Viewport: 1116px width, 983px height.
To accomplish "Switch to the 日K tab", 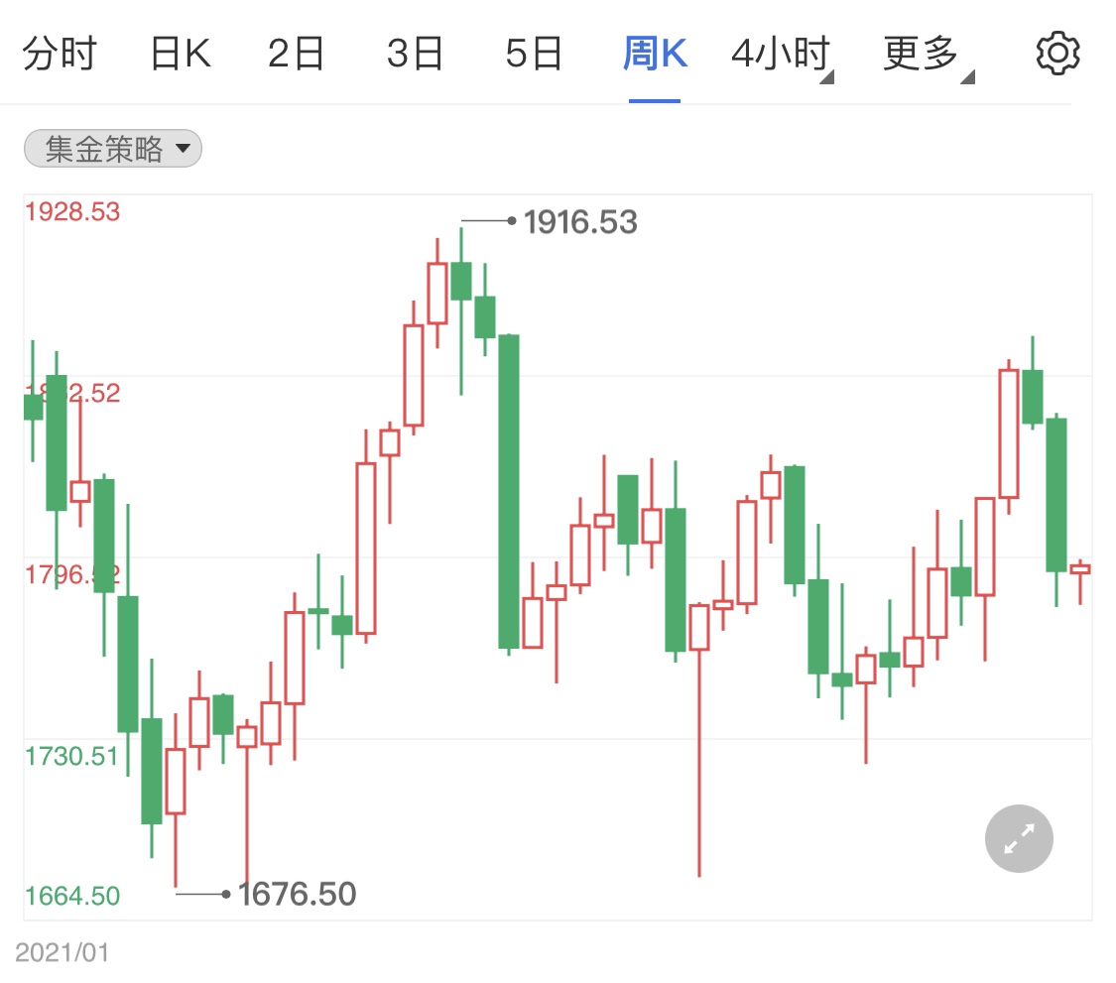I will point(181,54).
